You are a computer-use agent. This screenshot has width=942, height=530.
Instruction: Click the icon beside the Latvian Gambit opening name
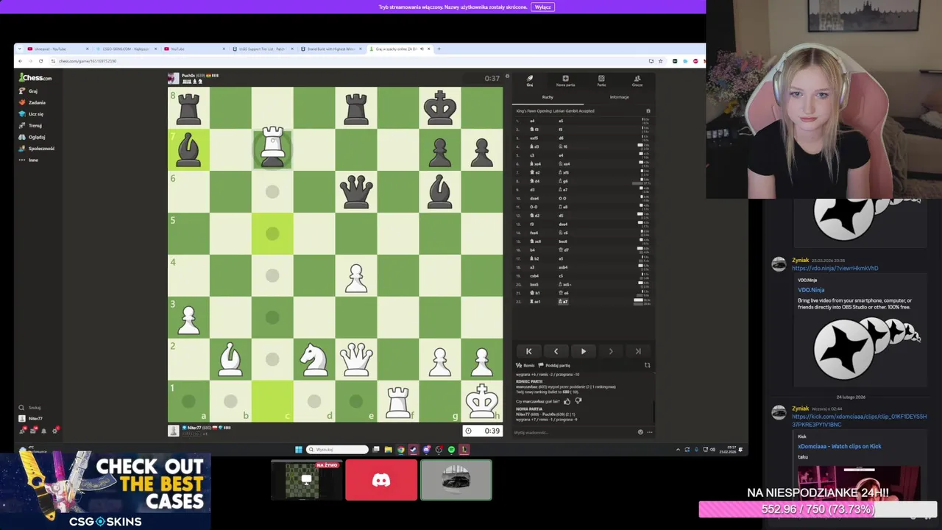click(x=648, y=111)
